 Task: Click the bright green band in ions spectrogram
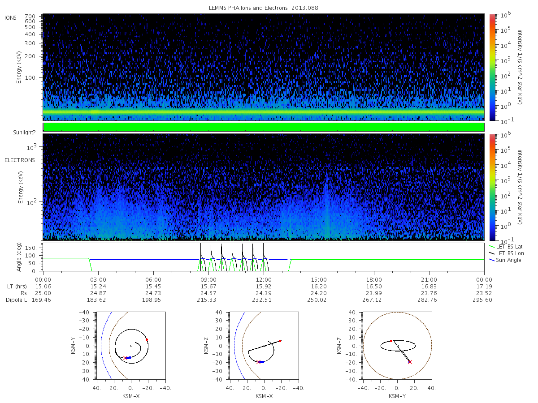point(264,111)
